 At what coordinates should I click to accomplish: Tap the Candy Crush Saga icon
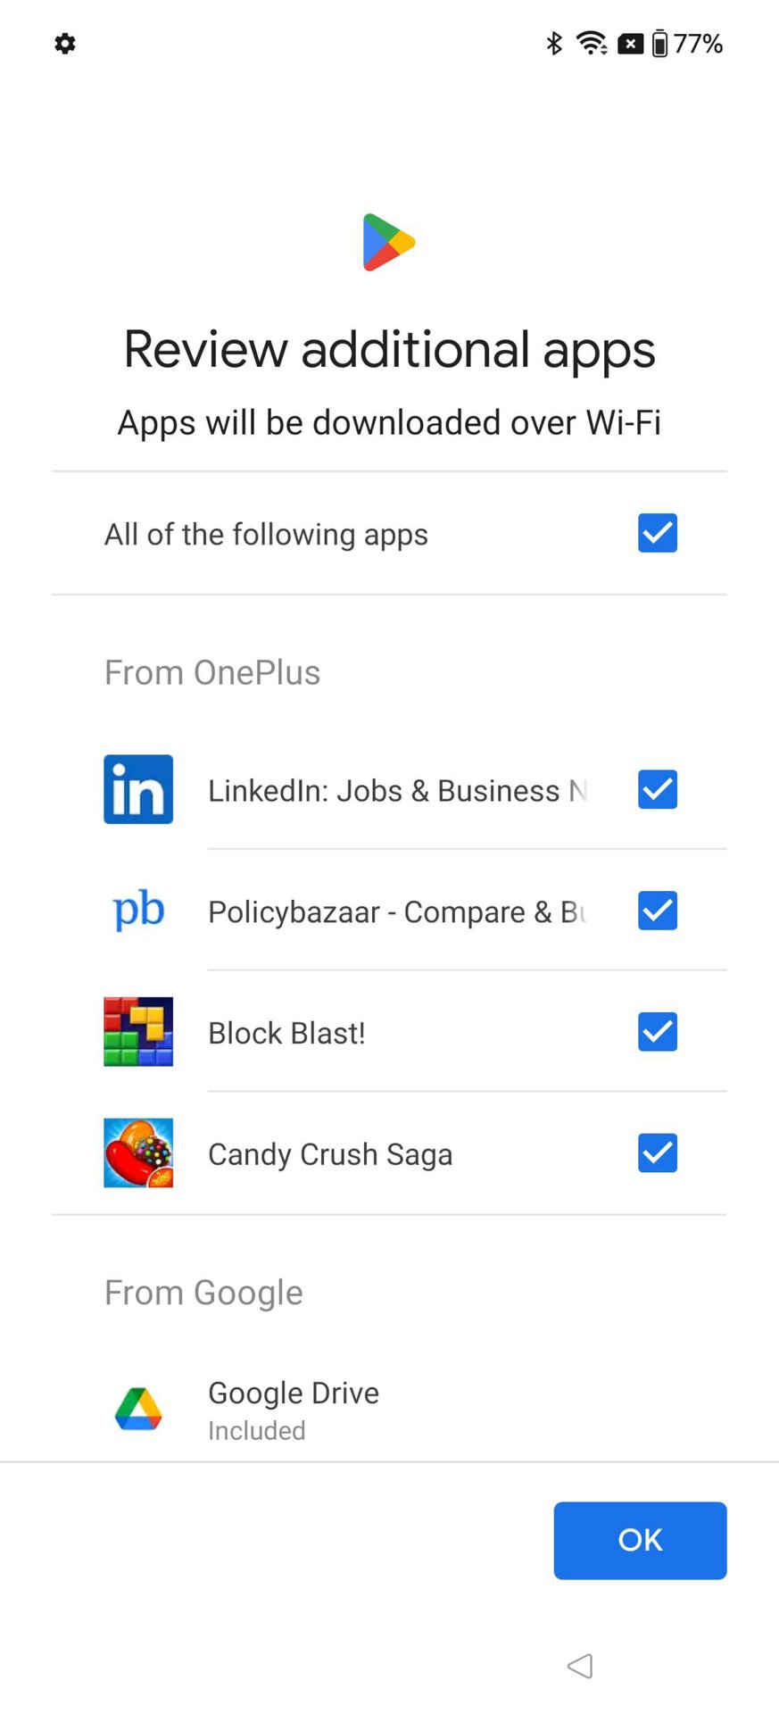tap(138, 1153)
